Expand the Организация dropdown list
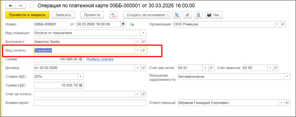Viewport: 296px width, 117px height. point(277,24)
